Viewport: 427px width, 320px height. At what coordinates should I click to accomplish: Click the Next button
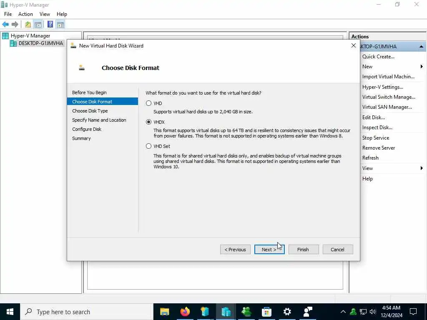269,250
